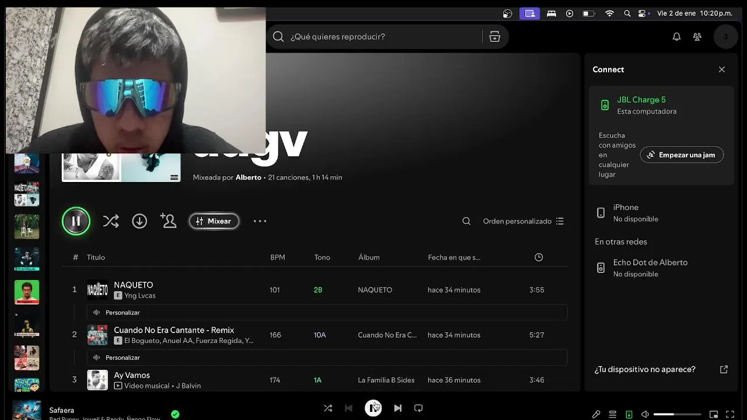Click the Título column header

[x=96, y=257]
